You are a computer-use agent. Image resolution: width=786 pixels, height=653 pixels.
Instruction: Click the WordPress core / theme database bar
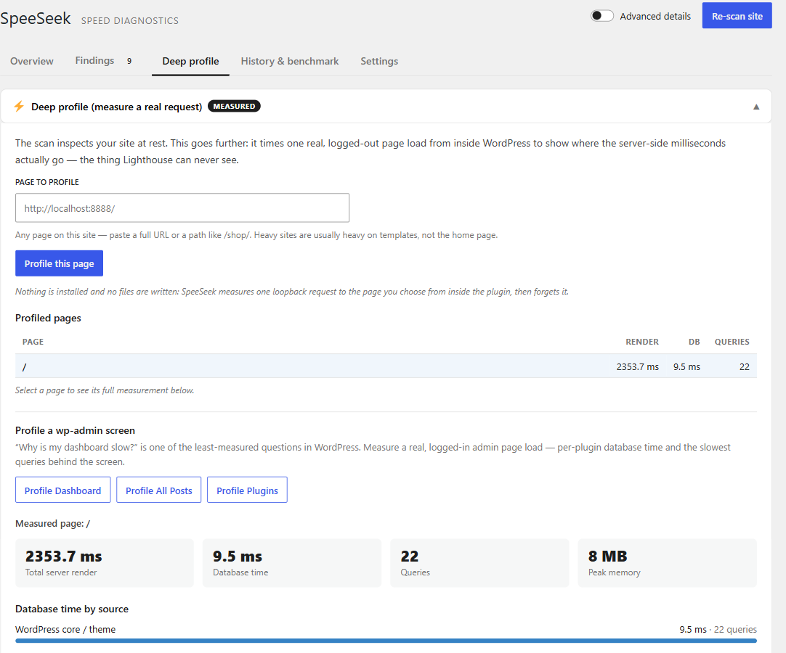coord(386,641)
